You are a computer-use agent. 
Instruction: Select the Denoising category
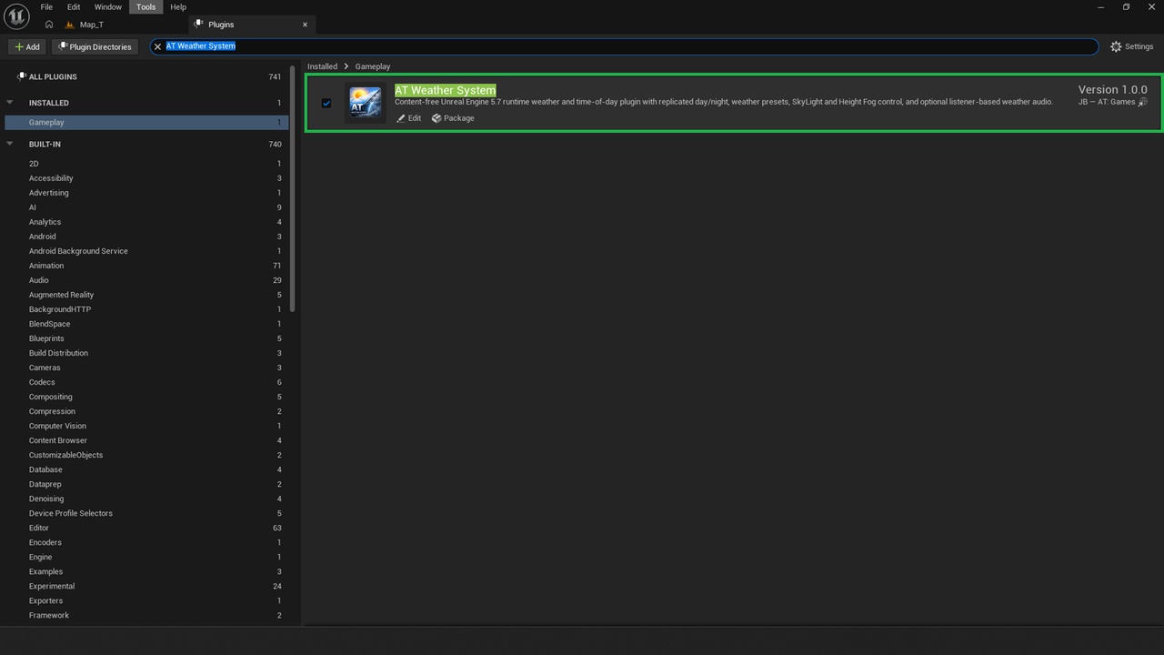(145, 499)
